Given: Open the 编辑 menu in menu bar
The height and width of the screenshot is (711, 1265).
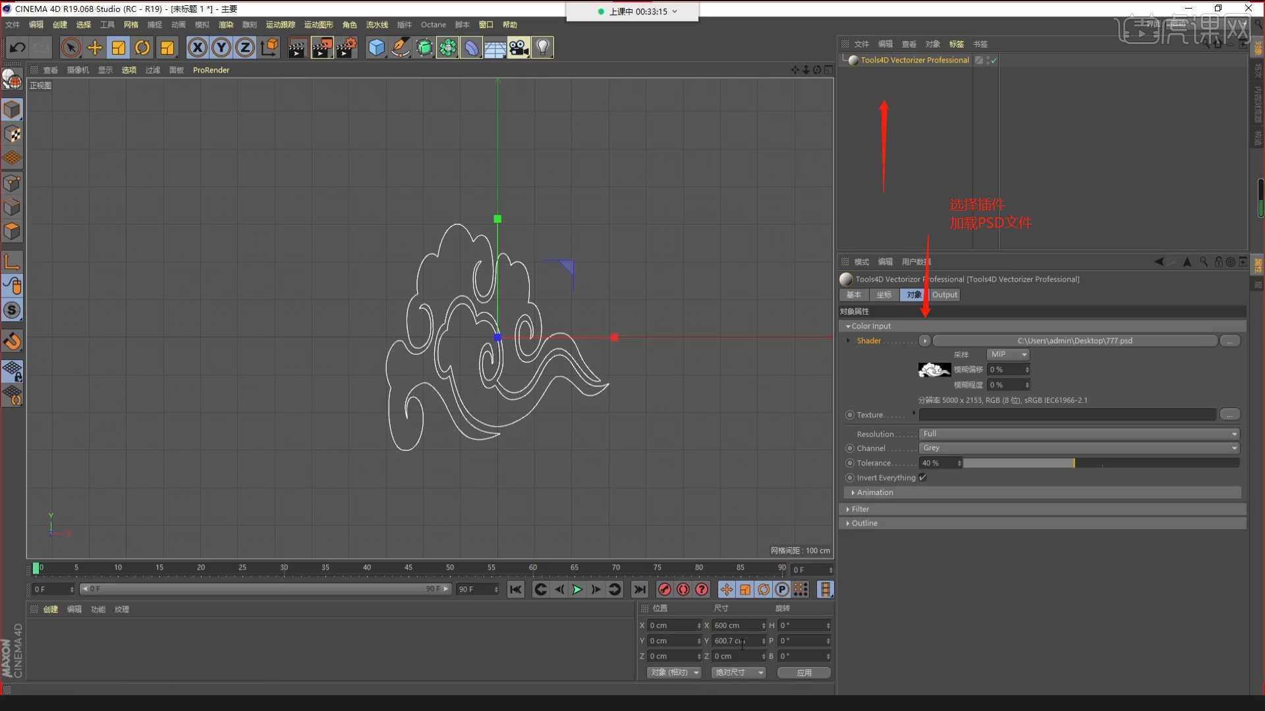Looking at the screenshot, I should click(36, 24).
